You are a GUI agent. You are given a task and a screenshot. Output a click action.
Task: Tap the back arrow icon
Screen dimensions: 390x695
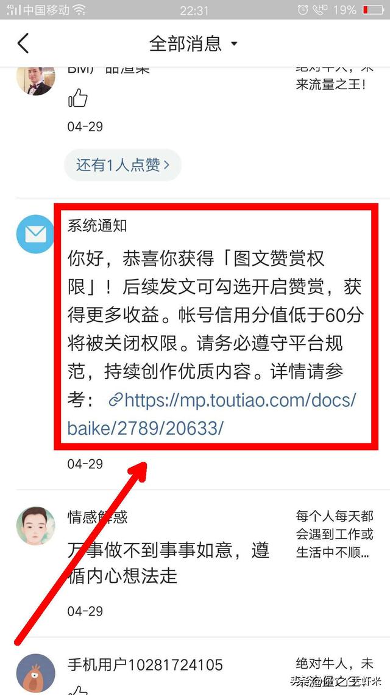[23, 43]
